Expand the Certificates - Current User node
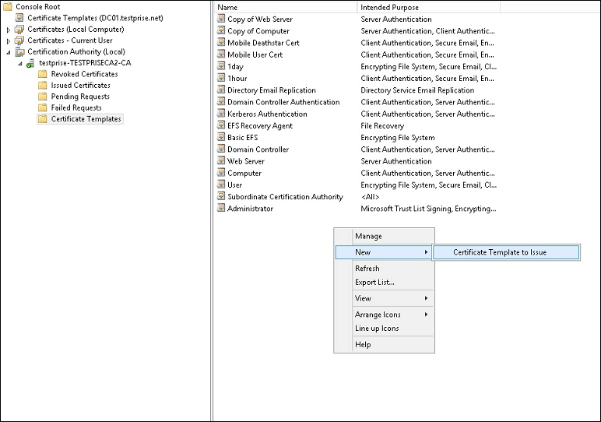Image resolution: width=601 pixels, height=422 pixels. click(x=9, y=40)
